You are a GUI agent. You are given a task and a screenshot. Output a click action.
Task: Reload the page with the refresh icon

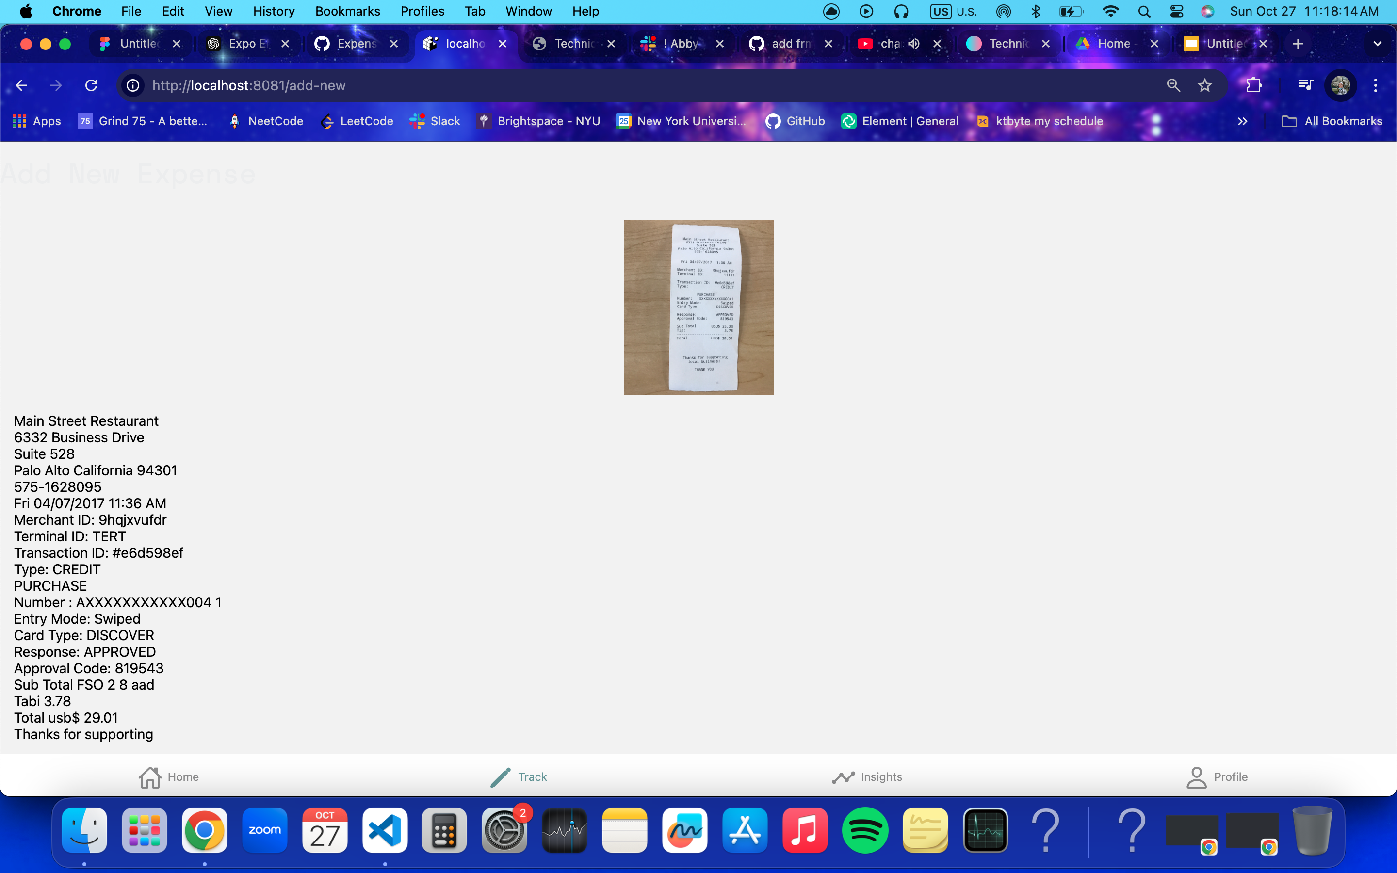(91, 85)
